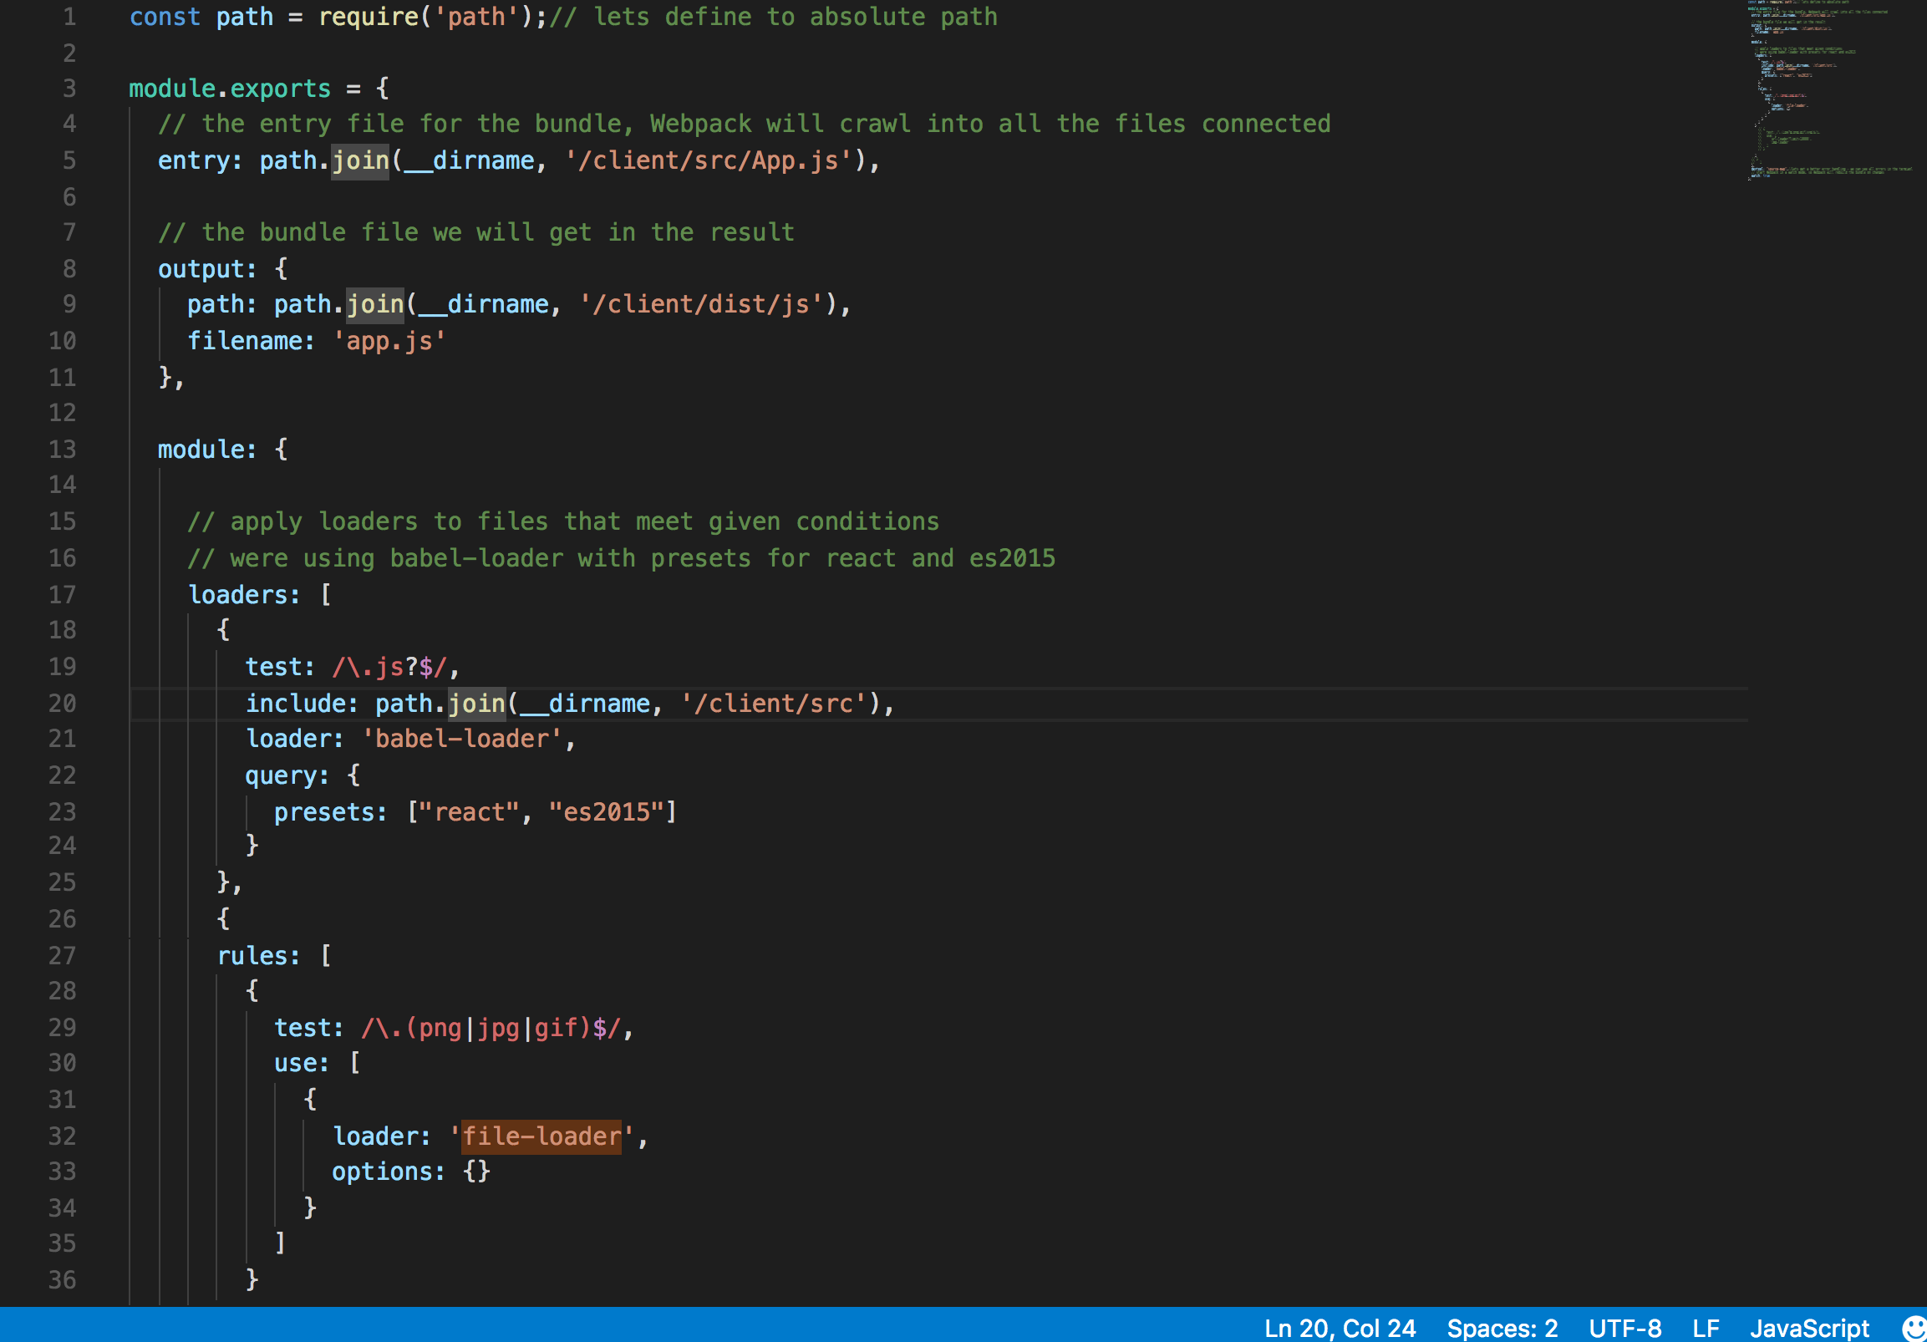Screen dimensions: 1927x1342
Task: Click 'require' on line 1
Action: point(368,17)
